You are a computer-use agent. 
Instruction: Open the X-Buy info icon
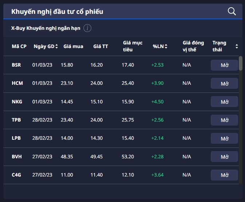tap(87, 28)
